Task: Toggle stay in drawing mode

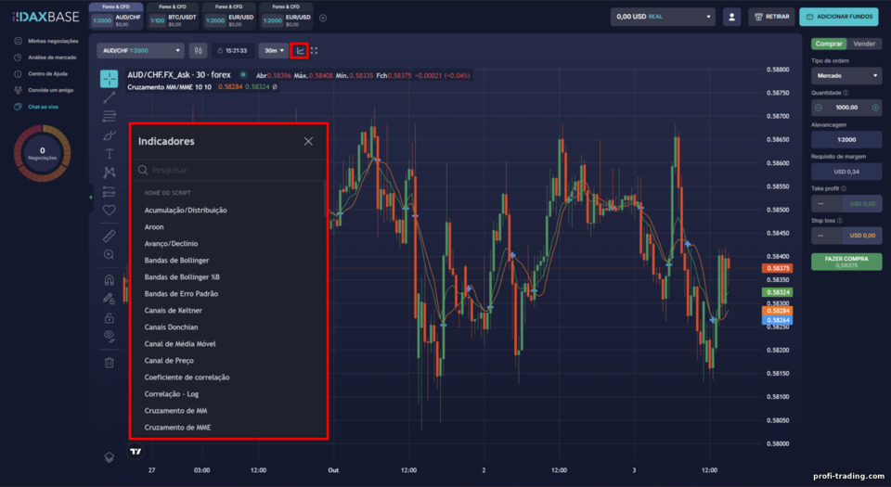Action: coord(110,299)
